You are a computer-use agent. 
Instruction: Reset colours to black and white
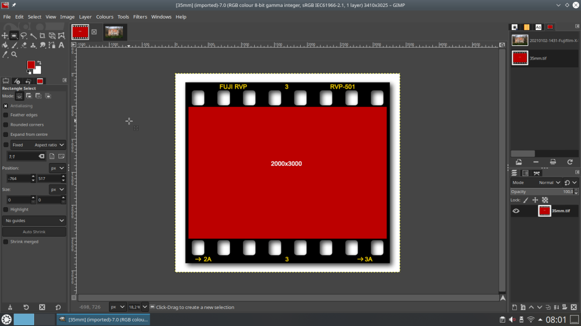pos(29,72)
